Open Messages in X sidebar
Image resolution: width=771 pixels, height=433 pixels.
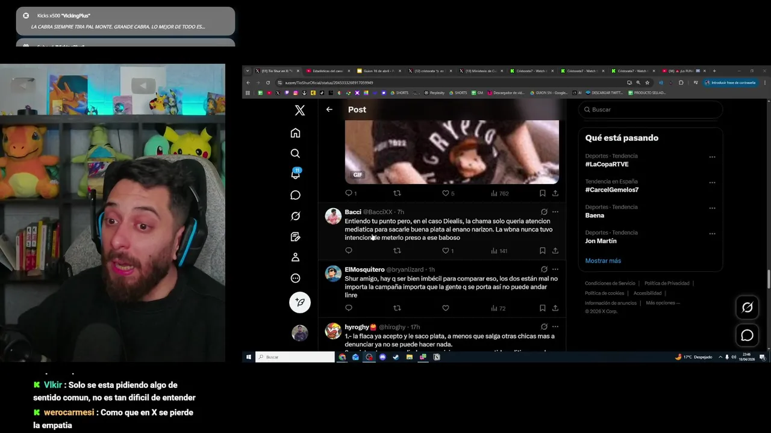tap(295, 195)
